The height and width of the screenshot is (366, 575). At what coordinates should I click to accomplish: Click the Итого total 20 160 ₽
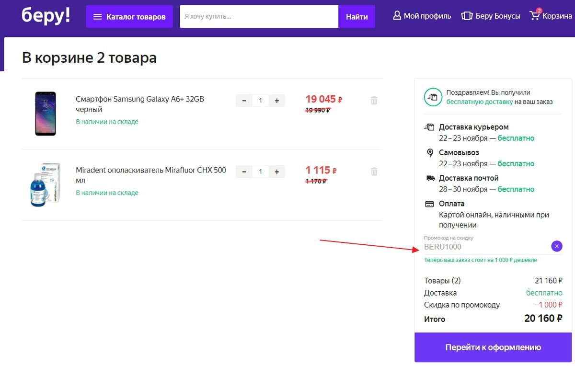[x=543, y=319]
